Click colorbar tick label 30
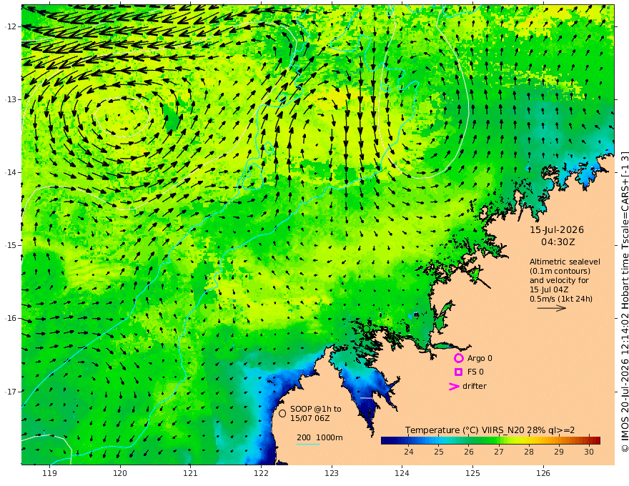Image resolution: width=629 pixels, height=486 pixels. point(589,452)
